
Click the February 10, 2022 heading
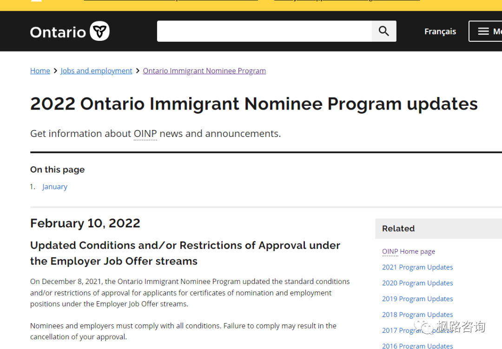pos(85,223)
